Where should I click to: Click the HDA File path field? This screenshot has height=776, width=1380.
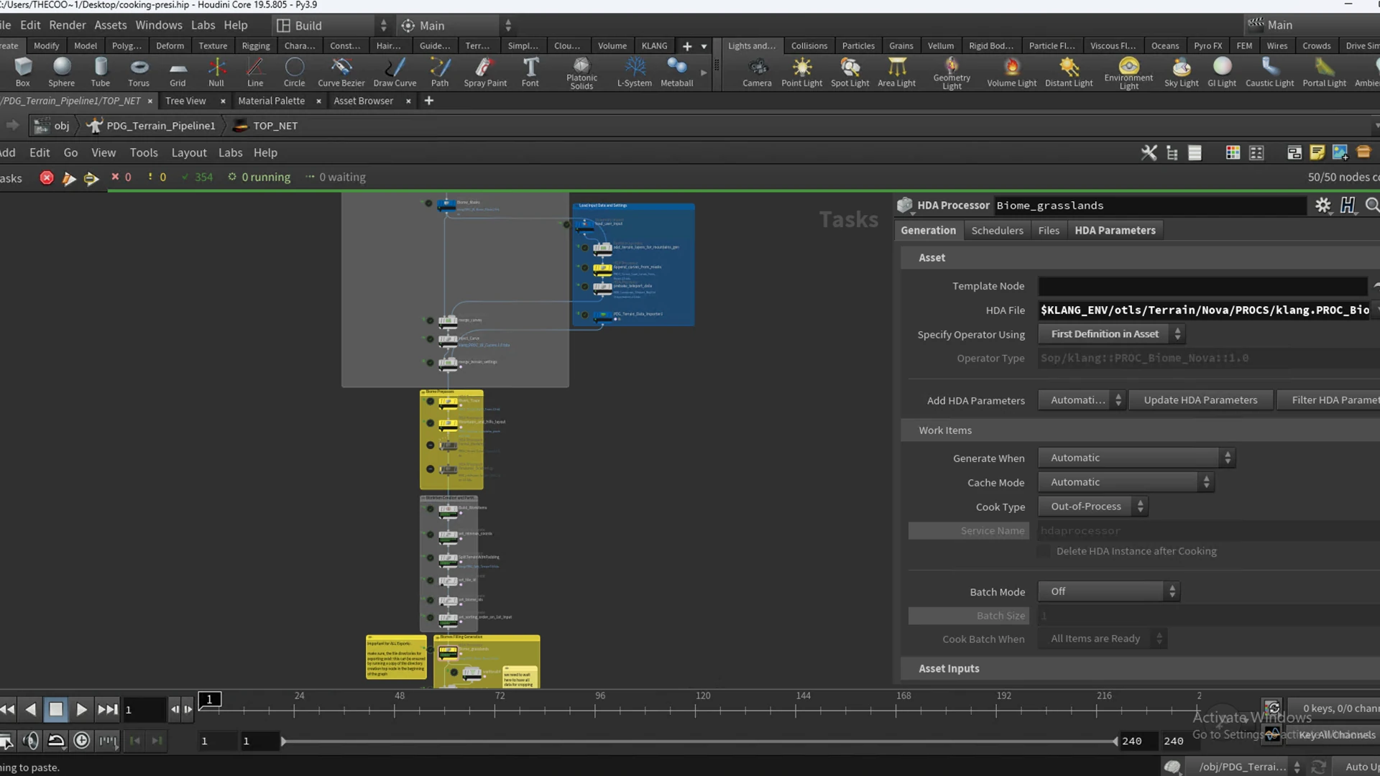click(x=1205, y=310)
